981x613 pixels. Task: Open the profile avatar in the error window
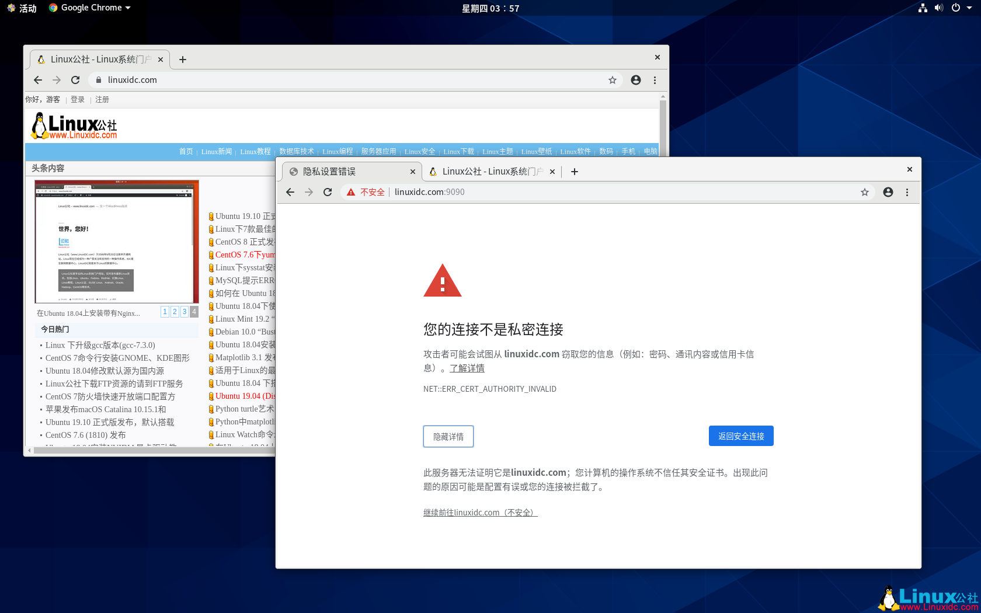(x=888, y=191)
